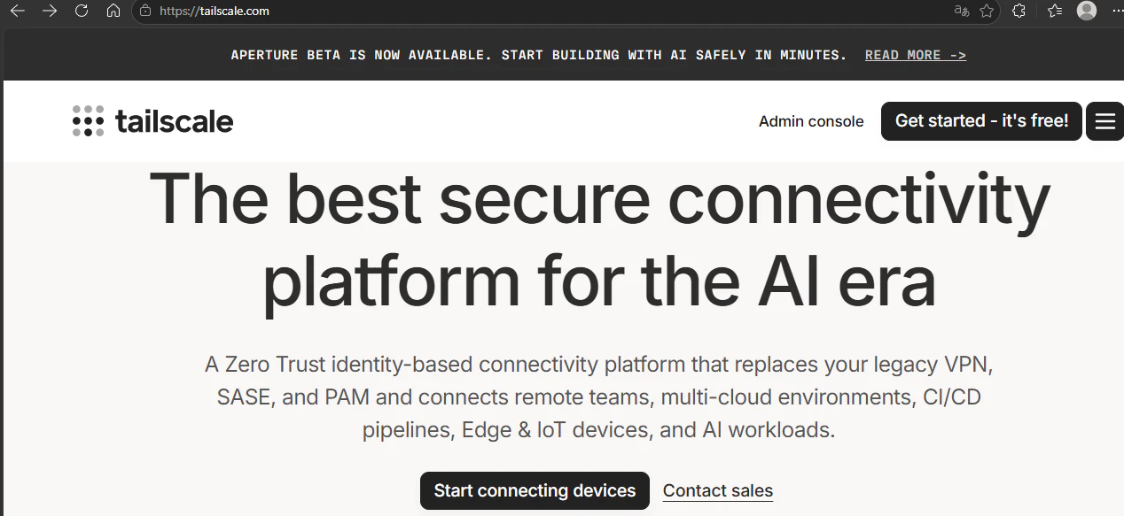Open the Admin console link
Screen dimensions: 1124x516
tap(811, 121)
